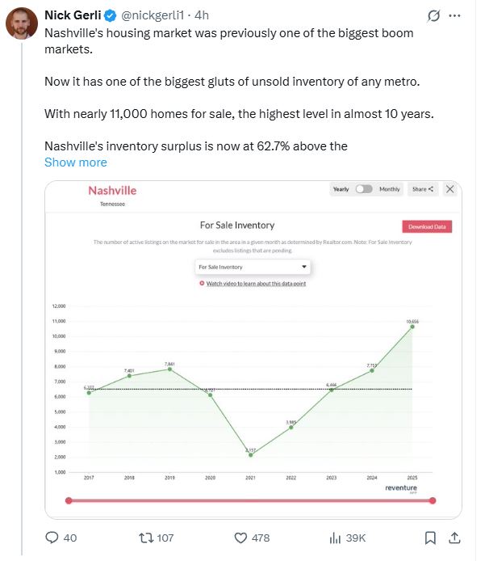This screenshot has width=485, height=561.
Task: Open the For Sale Inventory dropdown
Action: [253, 267]
